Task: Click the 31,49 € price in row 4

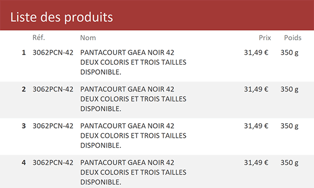Action: point(256,162)
